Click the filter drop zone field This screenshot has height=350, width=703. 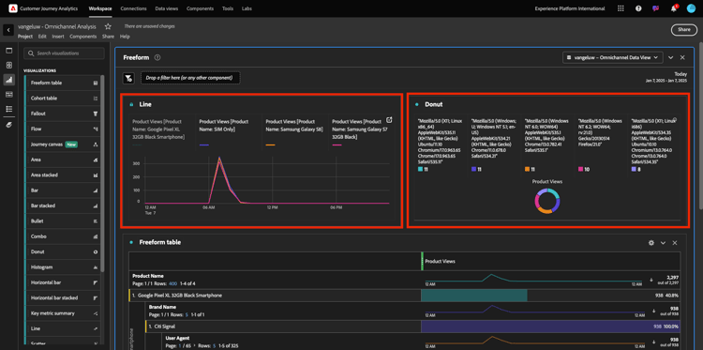(x=190, y=78)
